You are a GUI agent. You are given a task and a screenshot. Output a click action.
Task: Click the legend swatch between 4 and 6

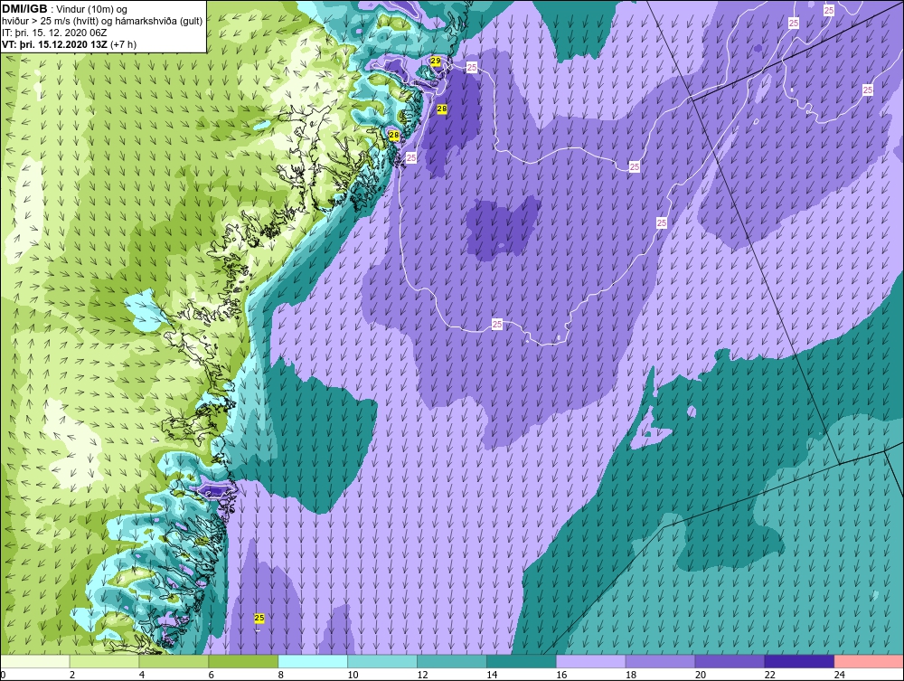click(174, 661)
